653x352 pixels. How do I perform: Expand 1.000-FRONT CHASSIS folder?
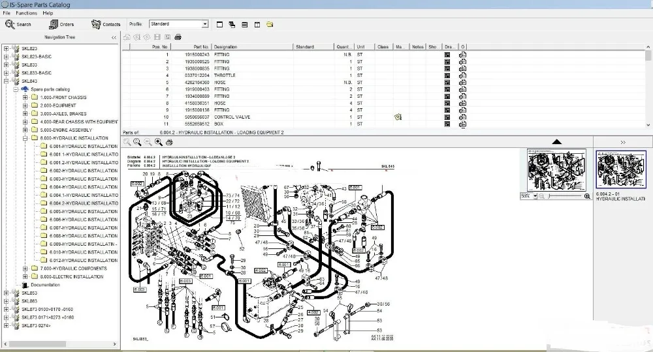point(25,97)
